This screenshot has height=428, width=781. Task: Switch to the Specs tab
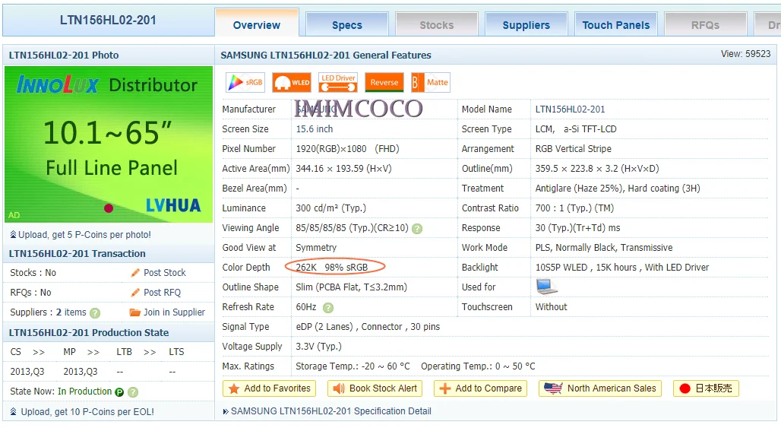coord(347,25)
